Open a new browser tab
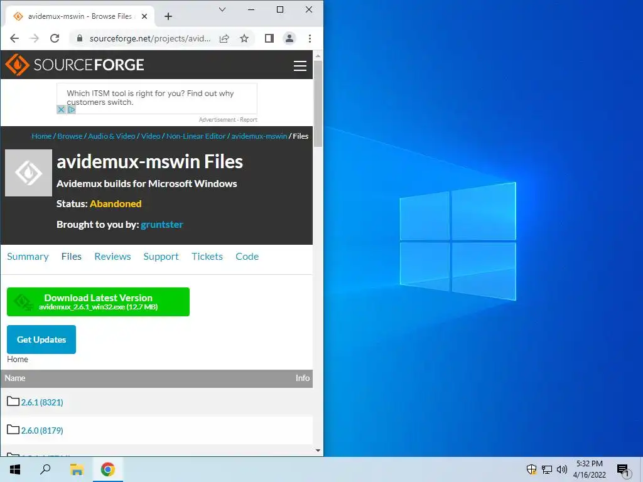Viewport: 643px width, 482px height. (x=168, y=16)
